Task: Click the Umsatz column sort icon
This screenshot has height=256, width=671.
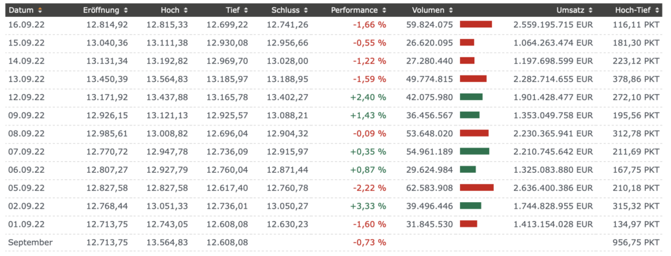Action: point(591,10)
